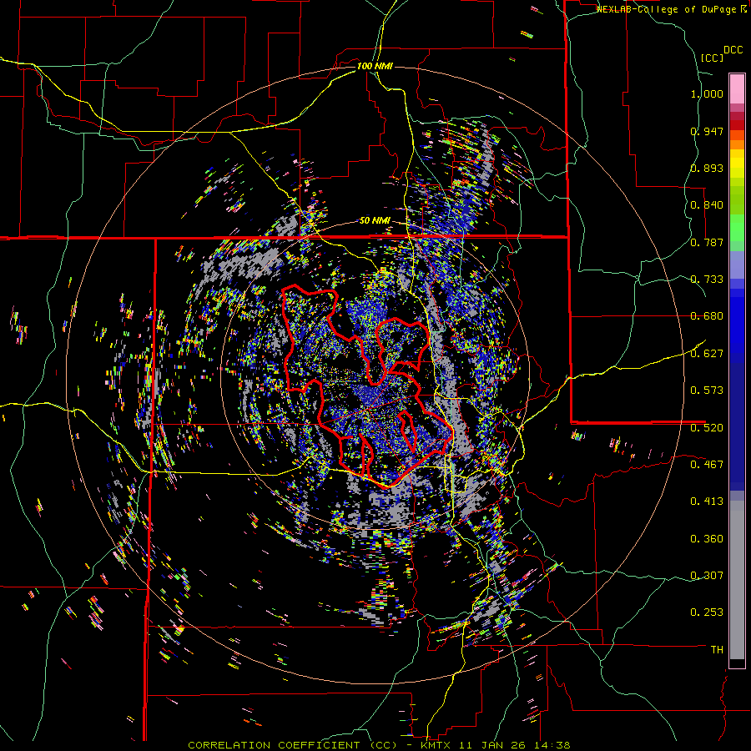Pick the gray low-value color bar segment
The width and height of the screenshot is (751, 751).
coord(737,580)
